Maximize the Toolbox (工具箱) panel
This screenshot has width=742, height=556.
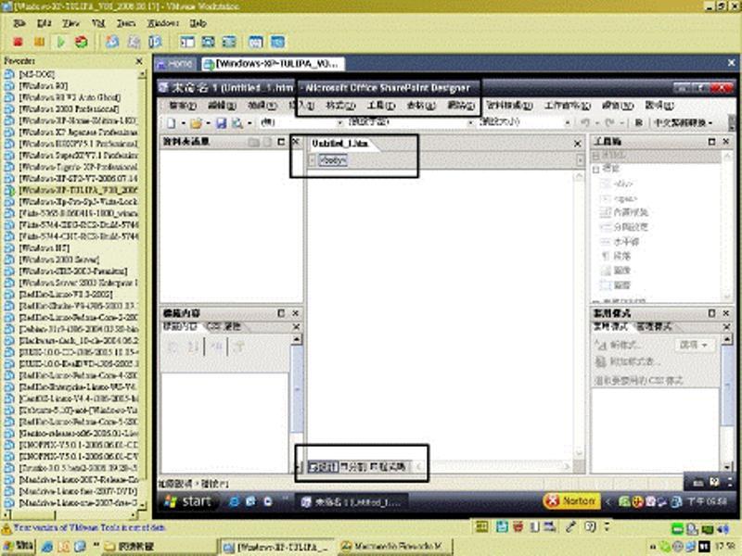coord(711,142)
